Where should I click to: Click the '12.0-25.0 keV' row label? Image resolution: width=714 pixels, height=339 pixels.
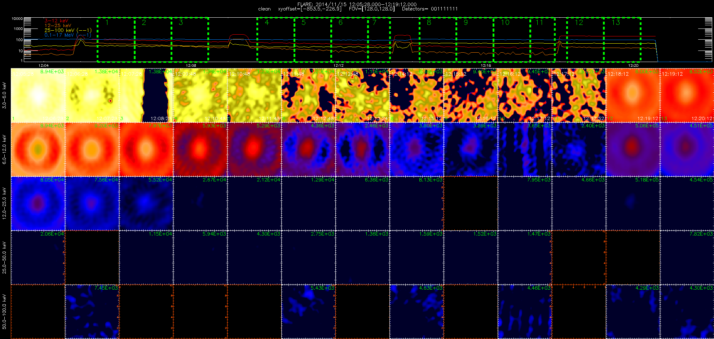(4, 203)
